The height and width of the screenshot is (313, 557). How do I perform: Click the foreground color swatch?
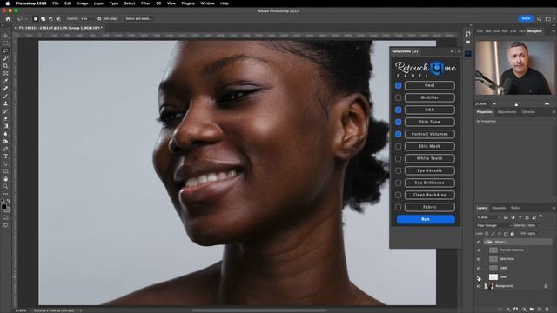(3, 207)
